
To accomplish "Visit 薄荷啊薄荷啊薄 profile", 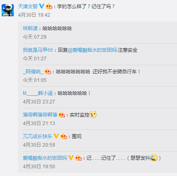I will 40,115.
